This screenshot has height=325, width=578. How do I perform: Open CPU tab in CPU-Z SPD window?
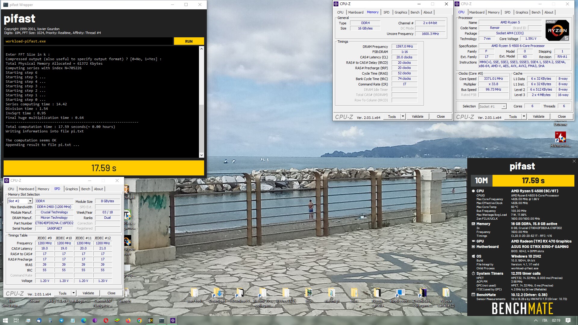point(11,189)
